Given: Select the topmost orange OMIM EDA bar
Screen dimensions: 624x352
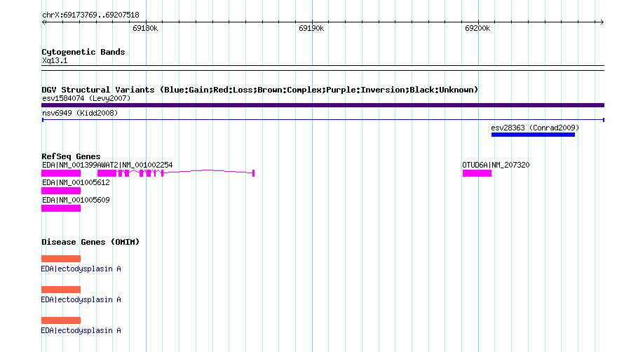Looking at the screenshot, I should click(x=61, y=259).
